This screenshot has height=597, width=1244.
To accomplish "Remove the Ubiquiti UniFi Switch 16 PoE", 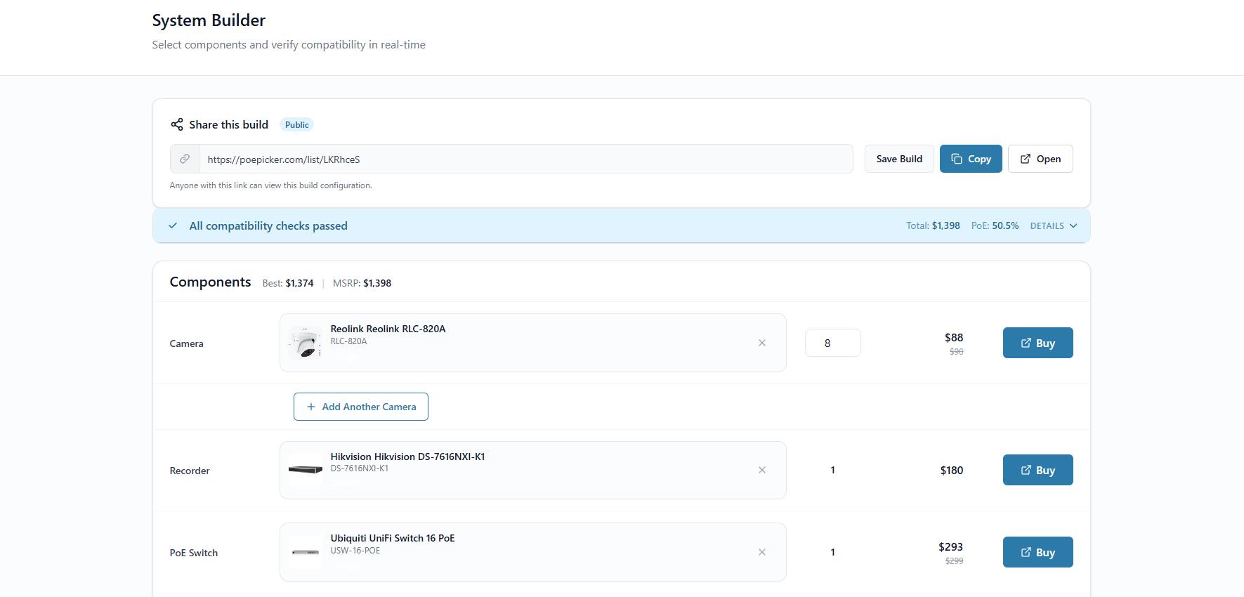I will coord(762,552).
